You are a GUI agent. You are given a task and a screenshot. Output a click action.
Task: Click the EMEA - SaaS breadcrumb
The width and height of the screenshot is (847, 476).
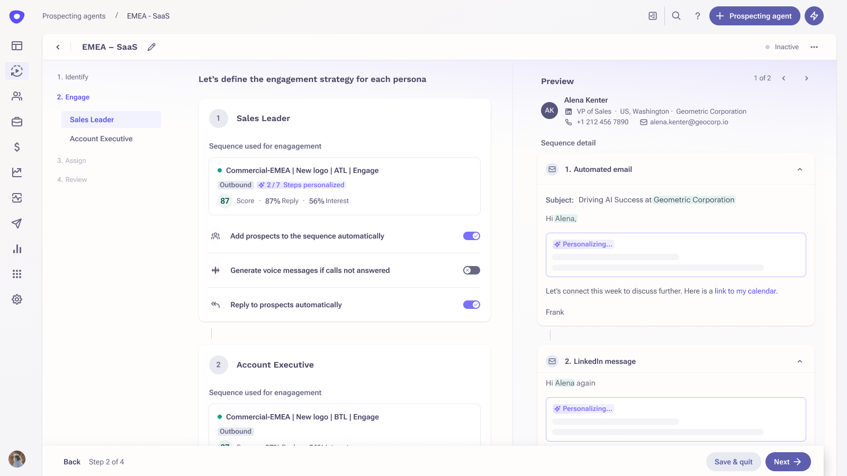148,16
